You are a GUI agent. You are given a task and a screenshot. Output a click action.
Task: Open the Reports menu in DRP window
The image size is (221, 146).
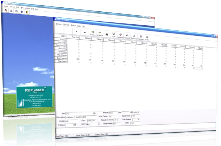click(66, 25)
